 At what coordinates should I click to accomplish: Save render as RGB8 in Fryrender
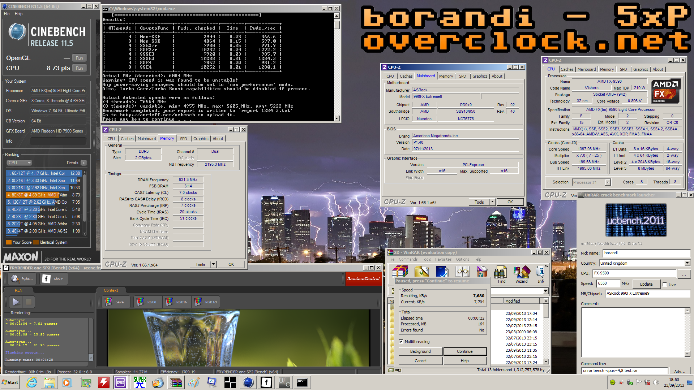(x=147, y=302)
